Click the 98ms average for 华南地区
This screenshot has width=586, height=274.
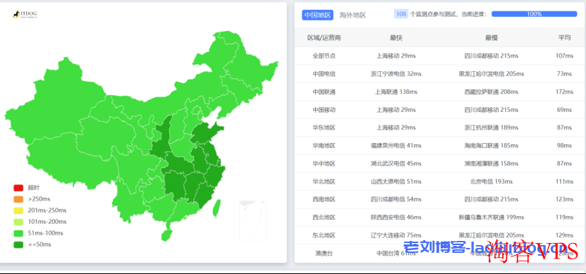[564, 146]
